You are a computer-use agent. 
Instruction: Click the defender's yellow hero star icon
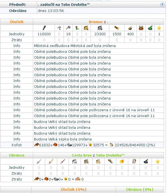pos(158,162)
